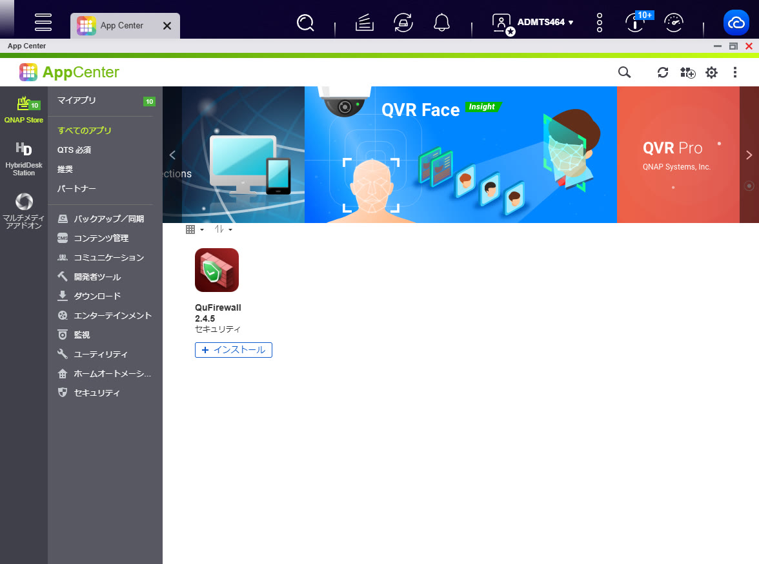Screen dimensions: 759x564
Task: Maximize the App Center window
Action: (733, 46)
